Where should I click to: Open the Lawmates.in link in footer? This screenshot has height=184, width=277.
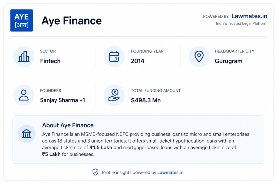point(170,172)
